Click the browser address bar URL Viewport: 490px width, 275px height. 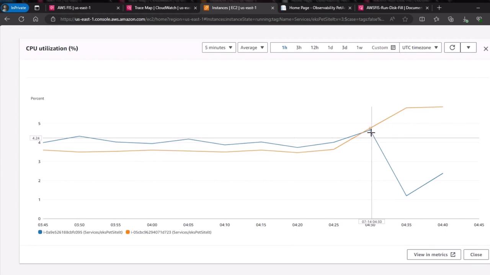222,19
